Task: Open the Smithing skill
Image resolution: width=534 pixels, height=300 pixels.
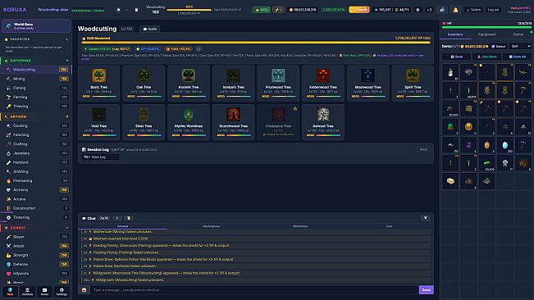Action: [x=36, y=171]
